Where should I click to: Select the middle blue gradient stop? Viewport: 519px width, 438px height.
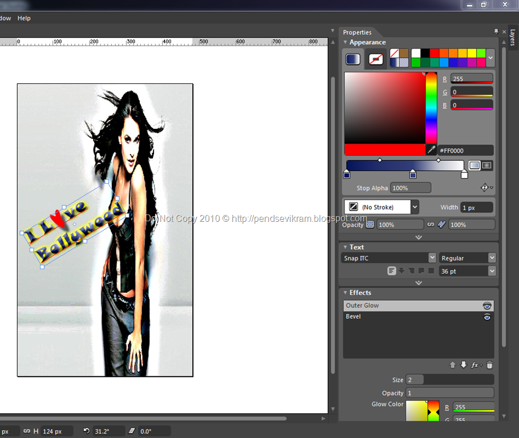click(413, 175)
